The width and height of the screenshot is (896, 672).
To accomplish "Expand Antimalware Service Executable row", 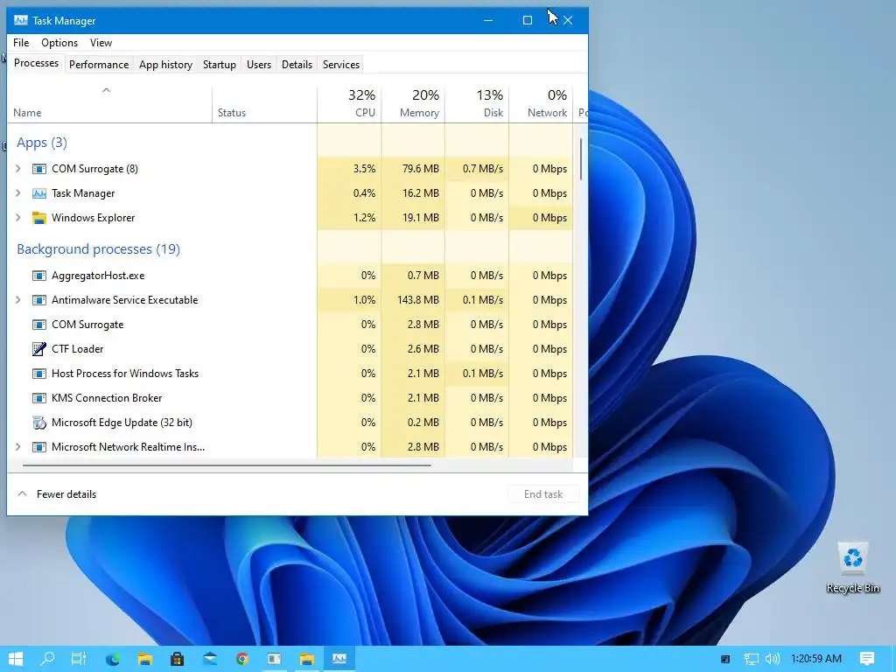I will [x=18, y=300].
